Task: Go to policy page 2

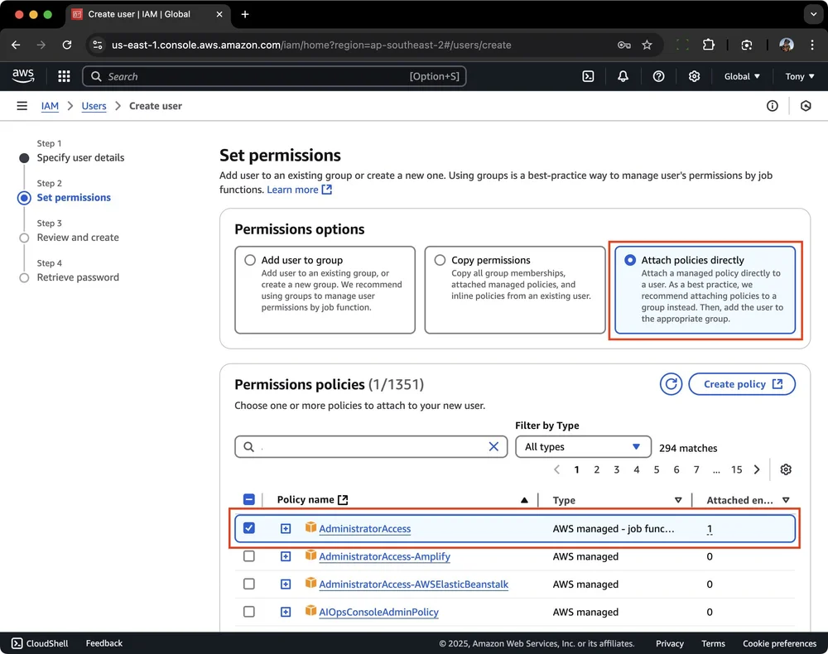Action: (597, 469)
